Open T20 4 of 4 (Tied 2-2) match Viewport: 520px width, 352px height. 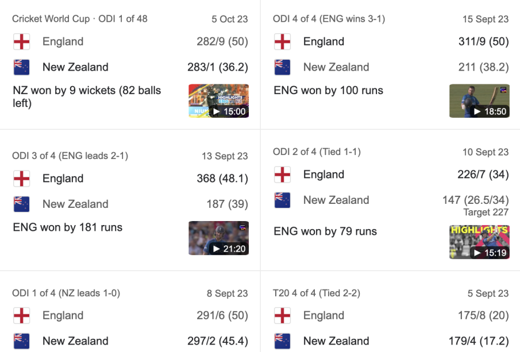tap(317, 293)
